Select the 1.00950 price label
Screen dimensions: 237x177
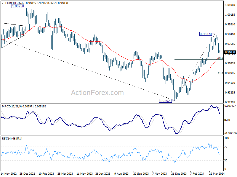[18, 6]
